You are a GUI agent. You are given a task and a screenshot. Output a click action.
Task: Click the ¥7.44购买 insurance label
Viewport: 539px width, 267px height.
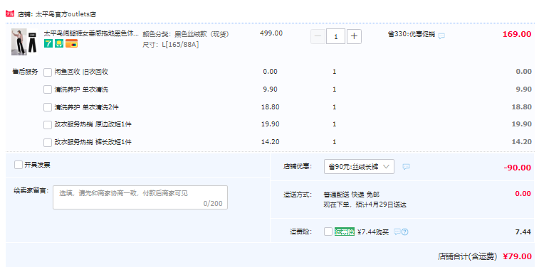(373, 232)
